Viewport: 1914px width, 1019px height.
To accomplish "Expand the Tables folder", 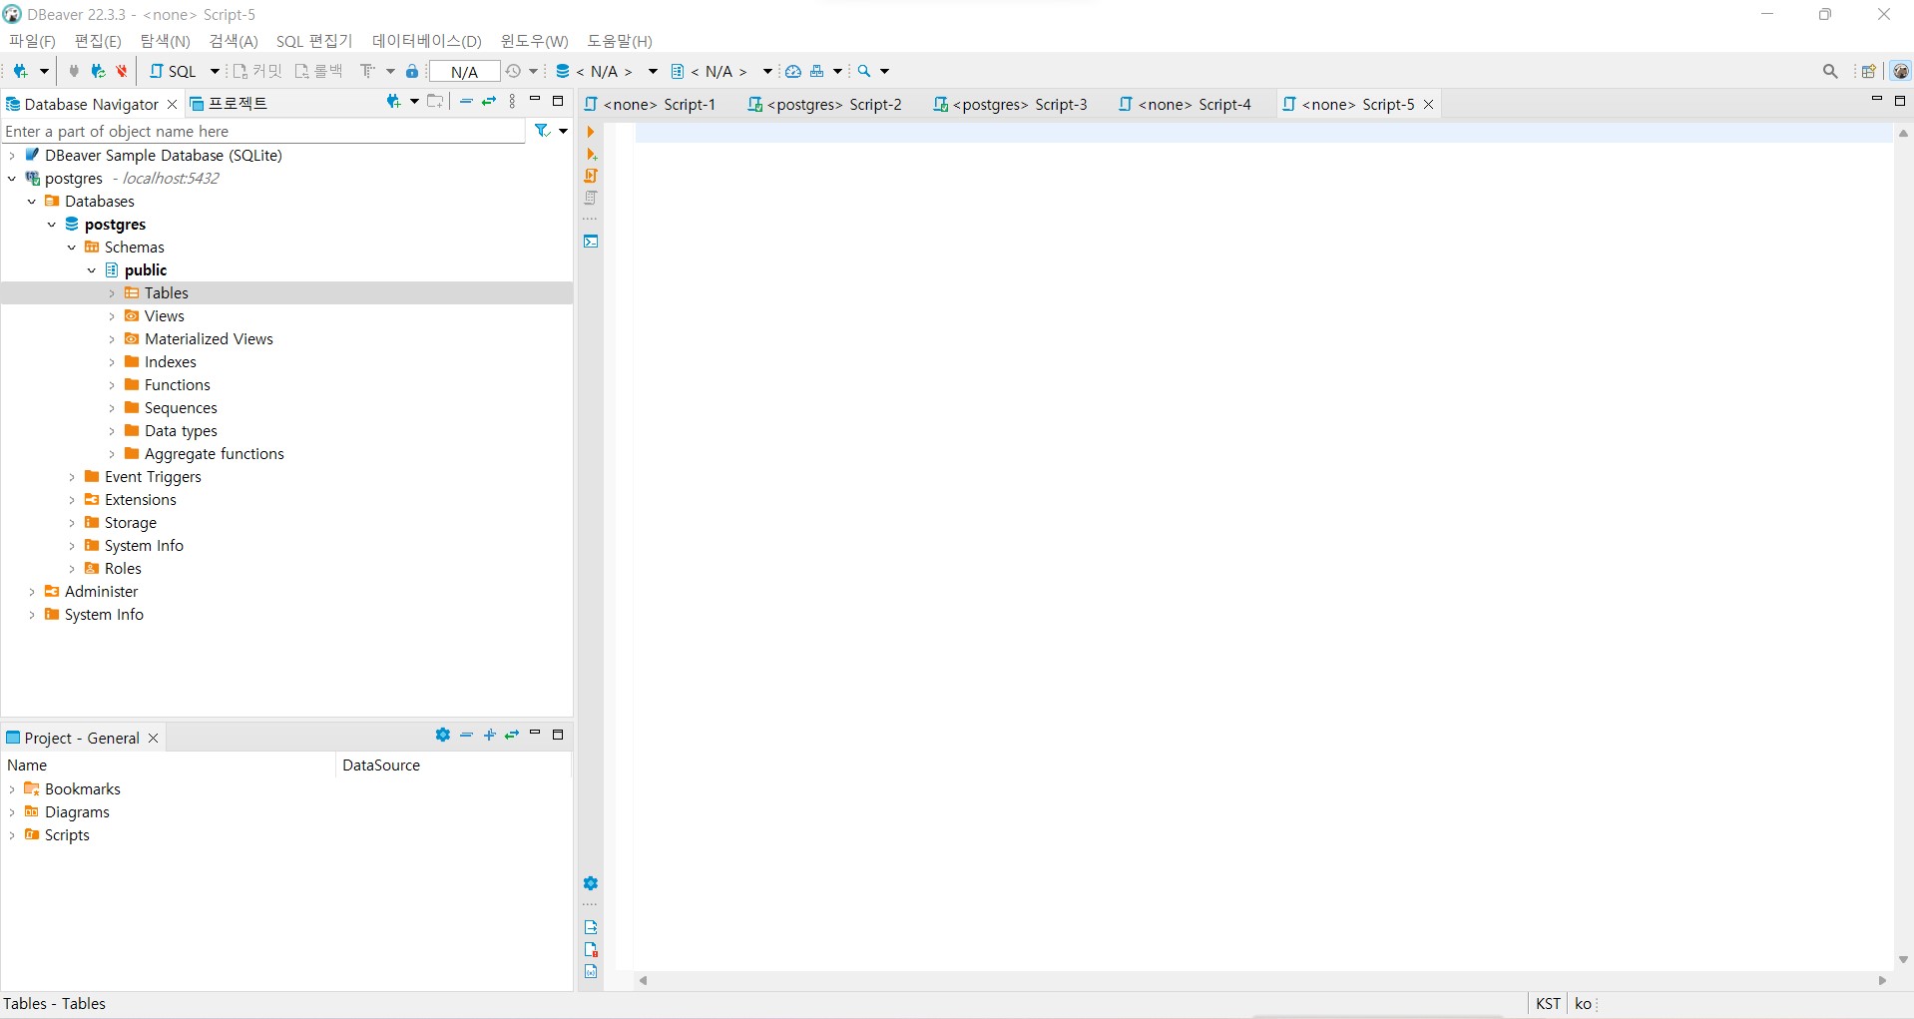I will 112,293.
